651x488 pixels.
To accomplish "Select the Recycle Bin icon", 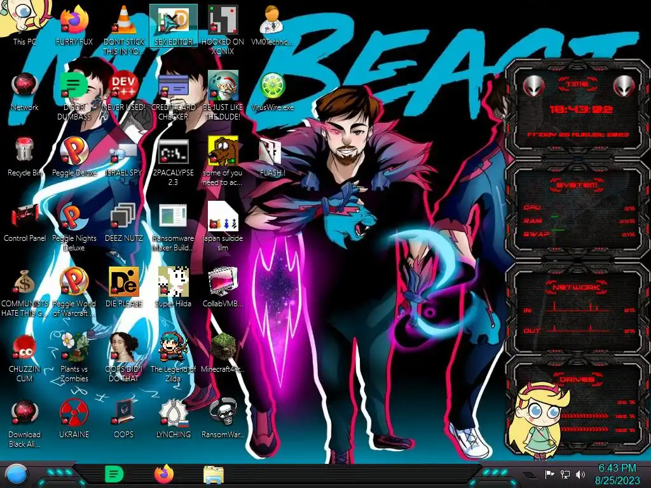I will pos(24,156).
